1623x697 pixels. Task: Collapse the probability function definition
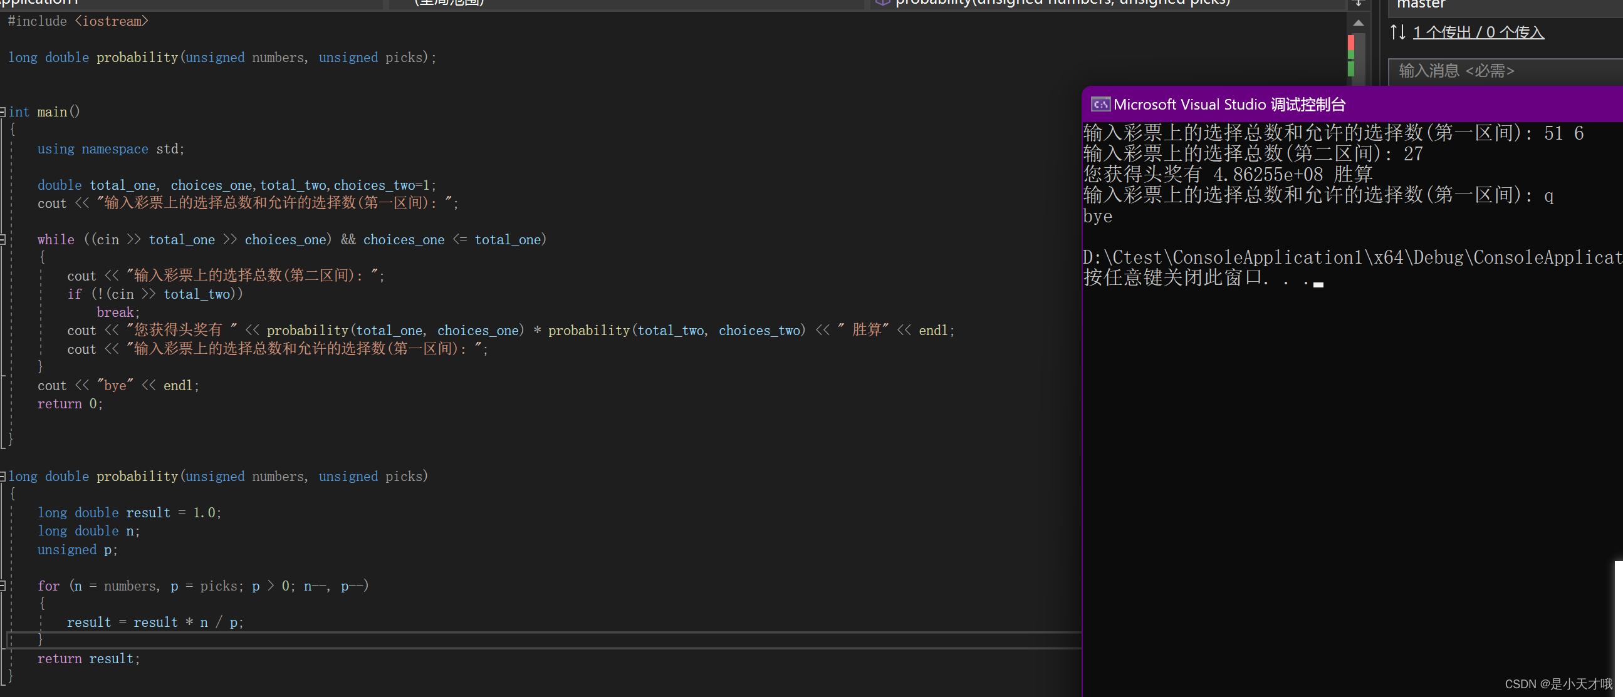coord(3,477)
